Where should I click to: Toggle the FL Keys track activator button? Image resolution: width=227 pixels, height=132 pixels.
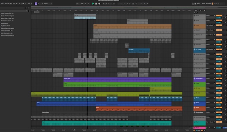[219, 50]
